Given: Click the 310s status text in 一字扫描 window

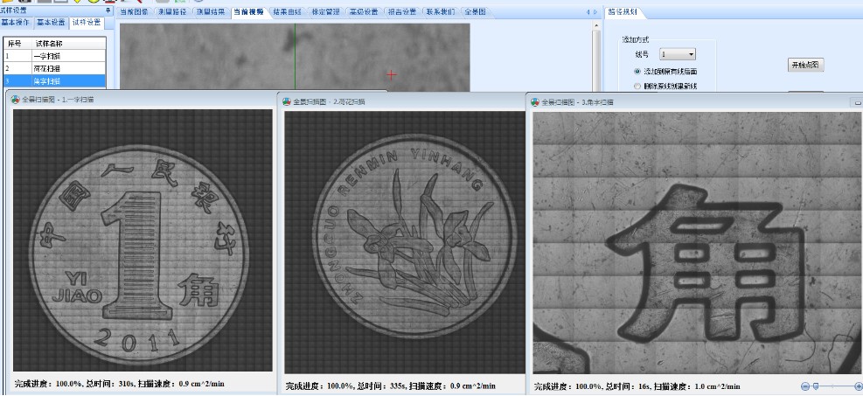Looking at the screenshot, I should (x=119, y=384).
